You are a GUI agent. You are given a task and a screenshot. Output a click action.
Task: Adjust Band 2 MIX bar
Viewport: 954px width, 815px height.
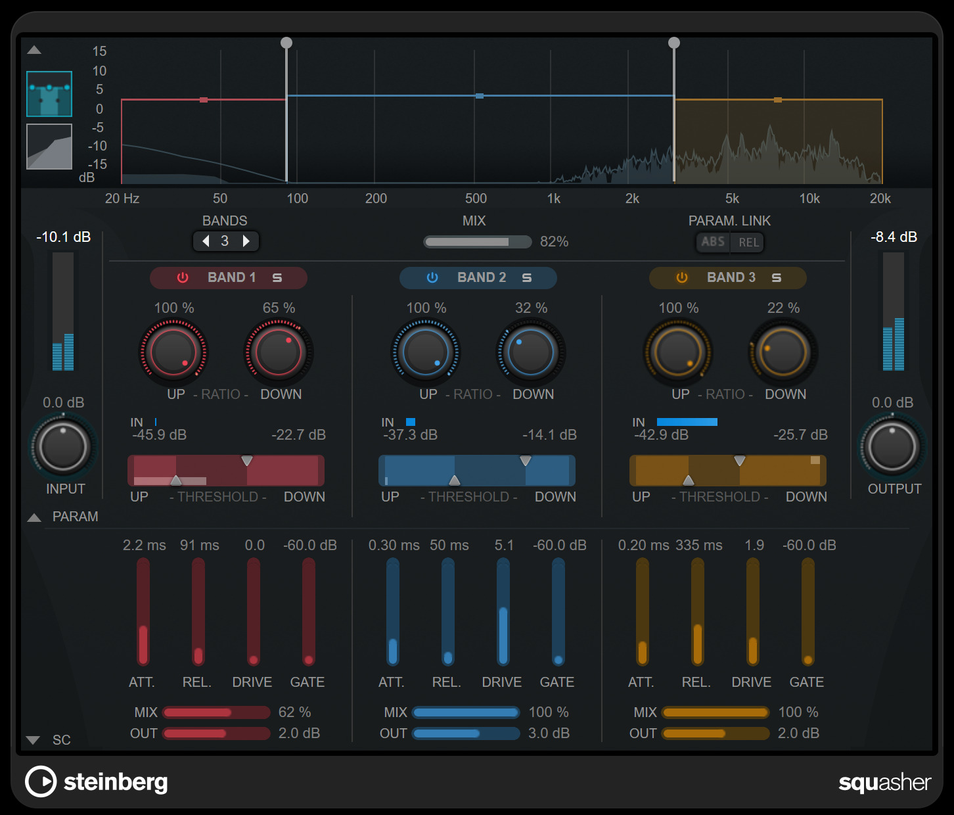(466, 712)
